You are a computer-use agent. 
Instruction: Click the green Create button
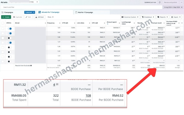(6, 17)
